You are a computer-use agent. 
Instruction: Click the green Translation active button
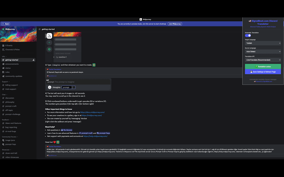(263, 67)
